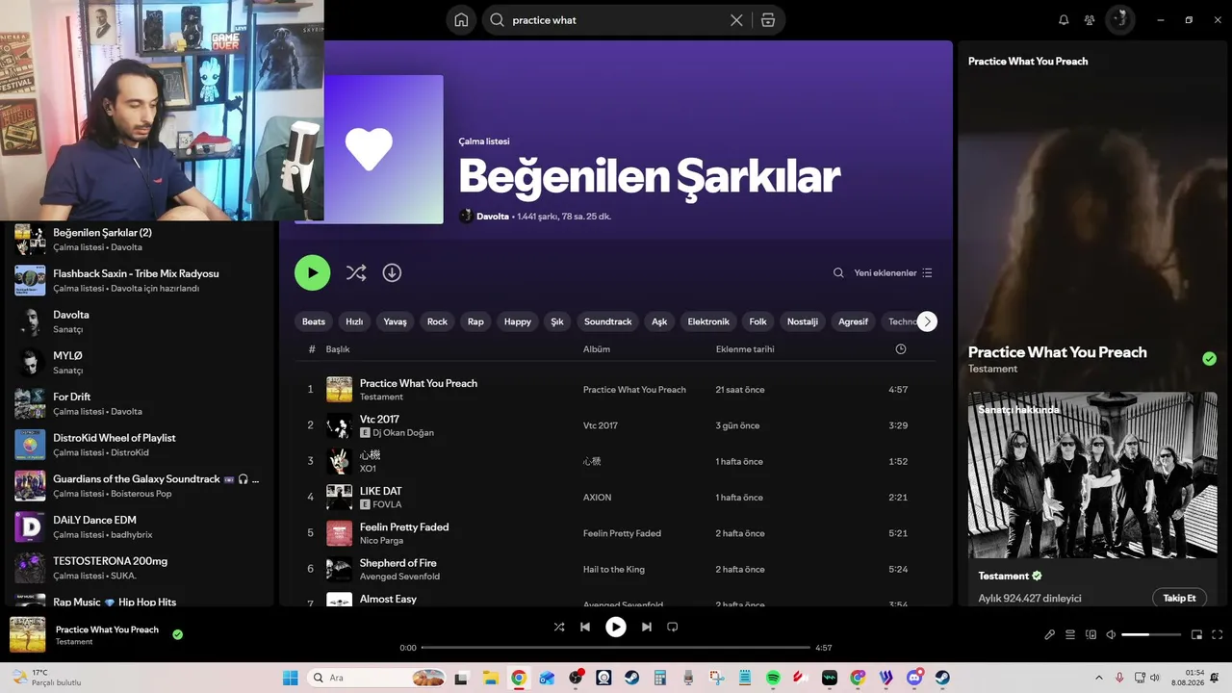This screenshot has height=693, width=1232.
Task: Open the now-playing album cover in the player bar
Action: point(28,635)
